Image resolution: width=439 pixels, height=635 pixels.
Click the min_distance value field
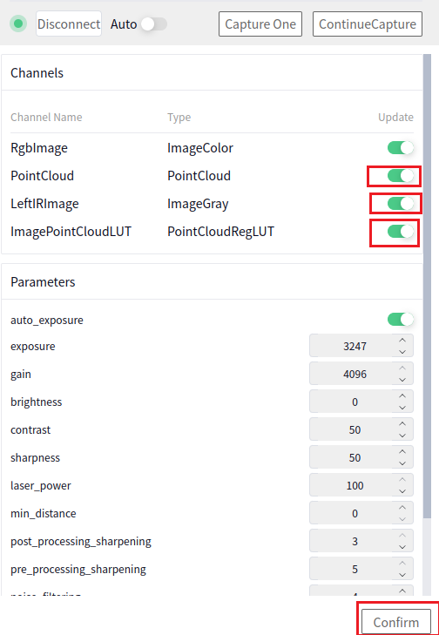(x=351, y=514)
